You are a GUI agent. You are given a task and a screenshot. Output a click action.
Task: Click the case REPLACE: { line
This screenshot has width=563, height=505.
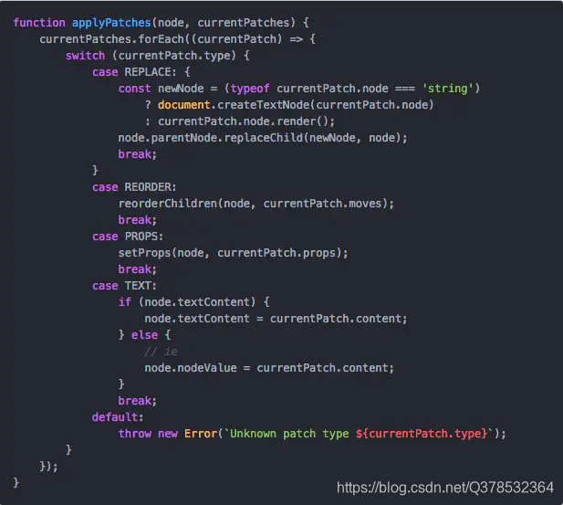click(141, 72)
